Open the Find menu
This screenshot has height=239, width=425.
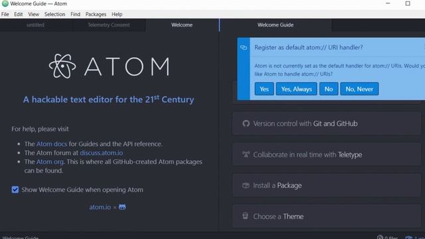coord(75,14)
